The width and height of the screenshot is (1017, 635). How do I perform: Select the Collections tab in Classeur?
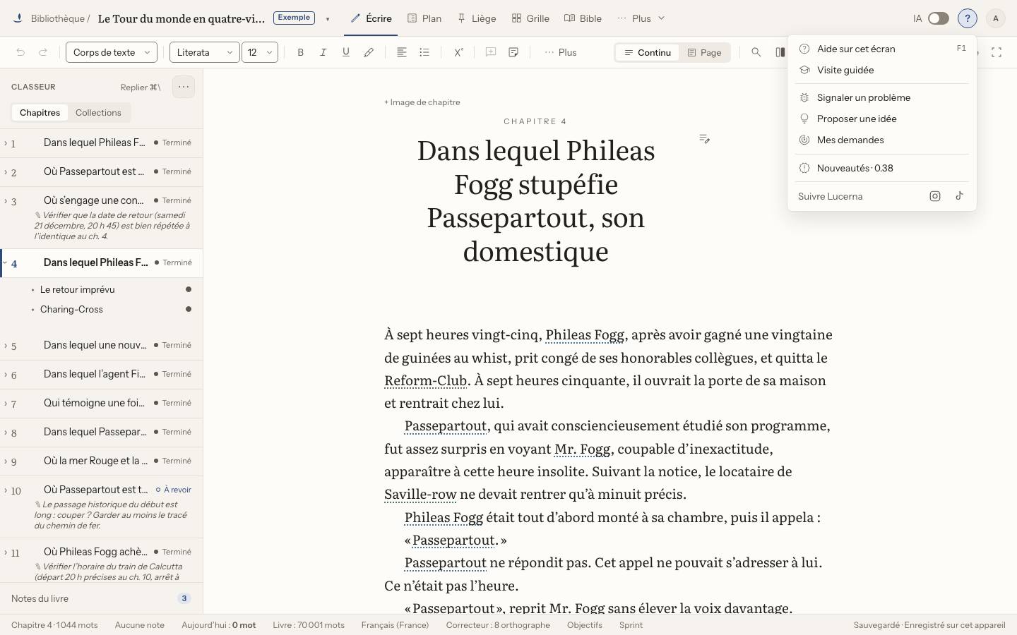(x=98, y=113)
